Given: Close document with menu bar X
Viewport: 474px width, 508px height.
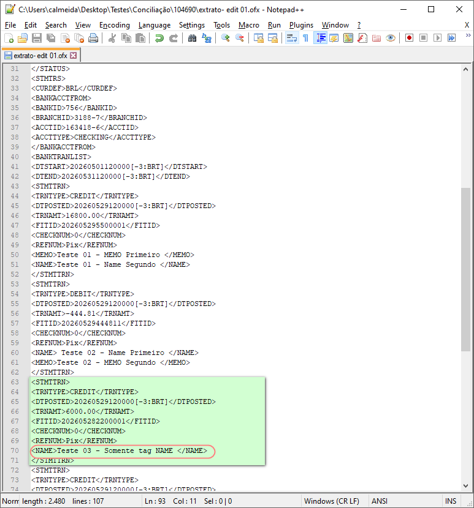Looking at the screenshot, I should 467,25.
